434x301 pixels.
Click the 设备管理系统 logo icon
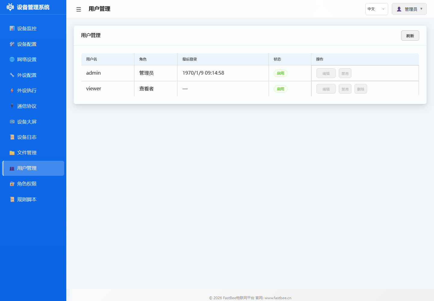click(x=10, y=7)
